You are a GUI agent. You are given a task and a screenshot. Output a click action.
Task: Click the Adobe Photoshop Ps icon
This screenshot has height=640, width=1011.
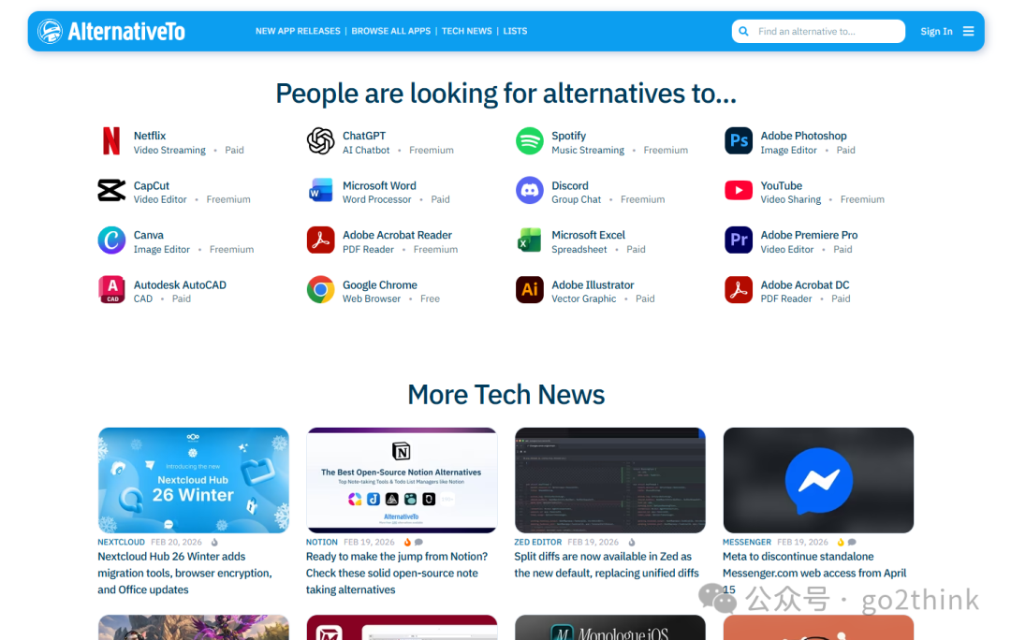[739, 141]
